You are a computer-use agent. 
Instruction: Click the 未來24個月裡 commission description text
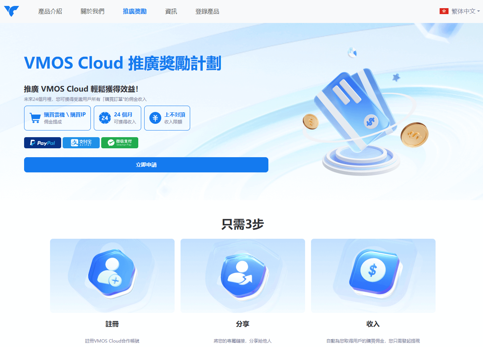click(x=85, y=99)
